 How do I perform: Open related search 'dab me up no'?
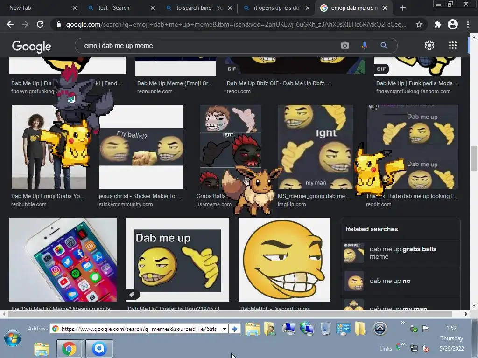400,281
